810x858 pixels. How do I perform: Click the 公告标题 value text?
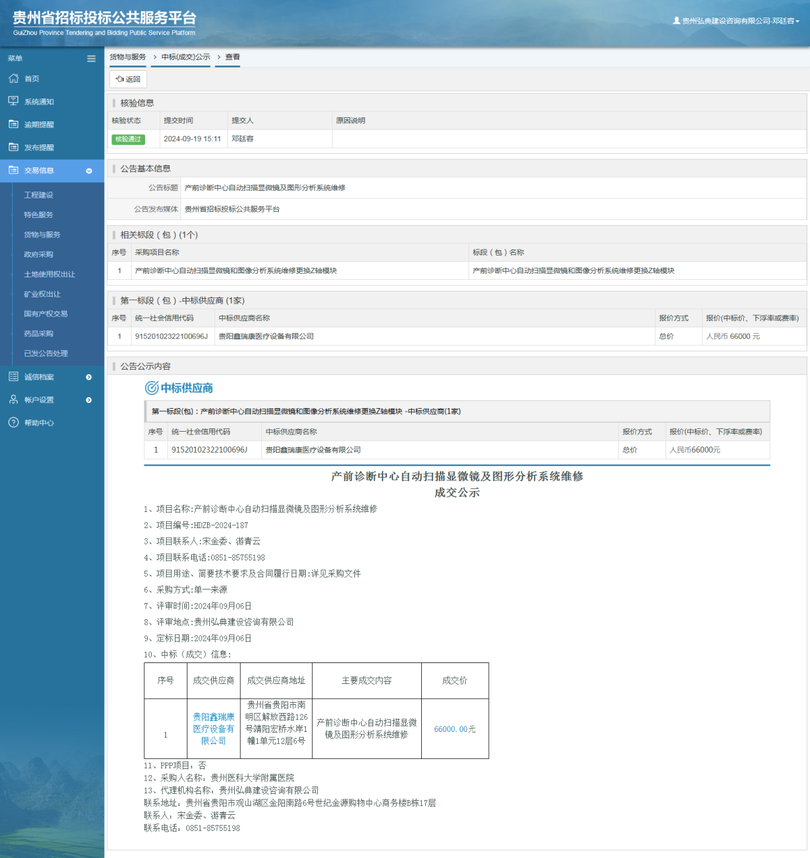(265, 188)
